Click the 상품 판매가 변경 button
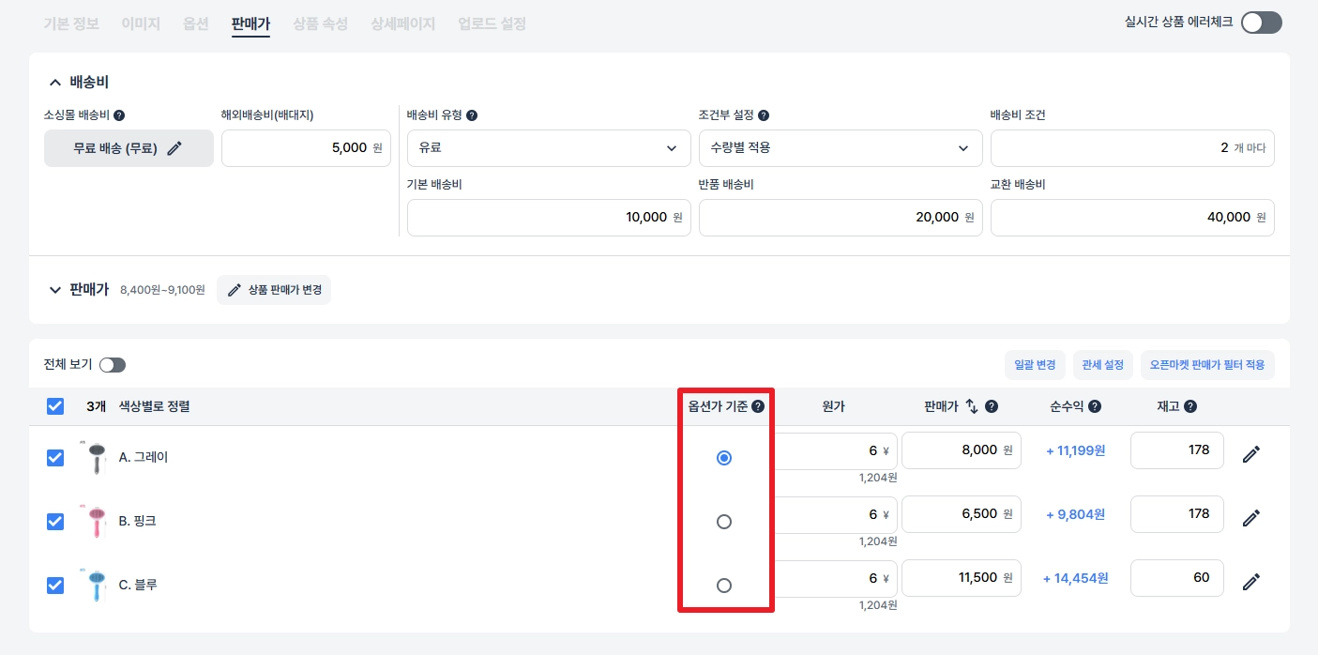This screenshot has width=1318, height=655. coord(274,290)
